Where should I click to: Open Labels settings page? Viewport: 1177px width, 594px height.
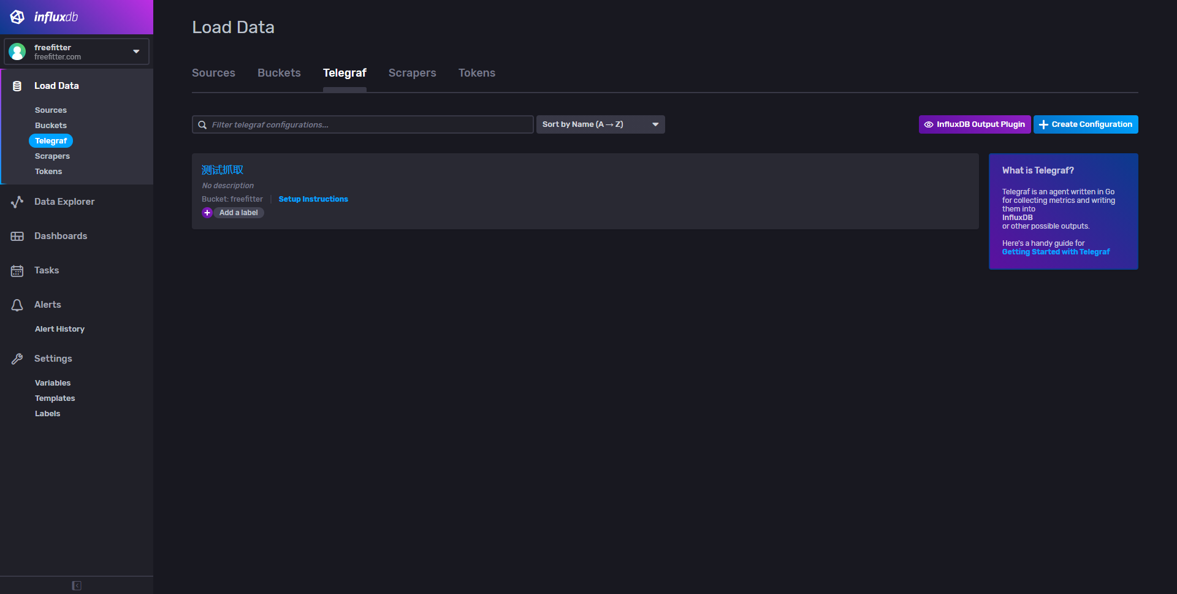pyautogui.click(x=48, y=414)
